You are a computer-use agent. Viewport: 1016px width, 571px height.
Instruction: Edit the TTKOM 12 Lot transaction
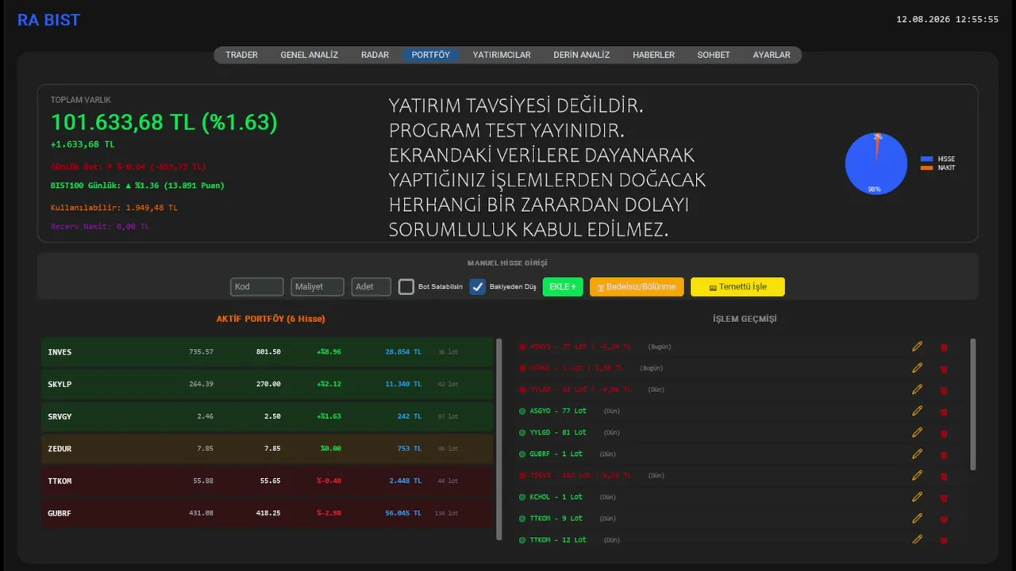coord(918,539)
